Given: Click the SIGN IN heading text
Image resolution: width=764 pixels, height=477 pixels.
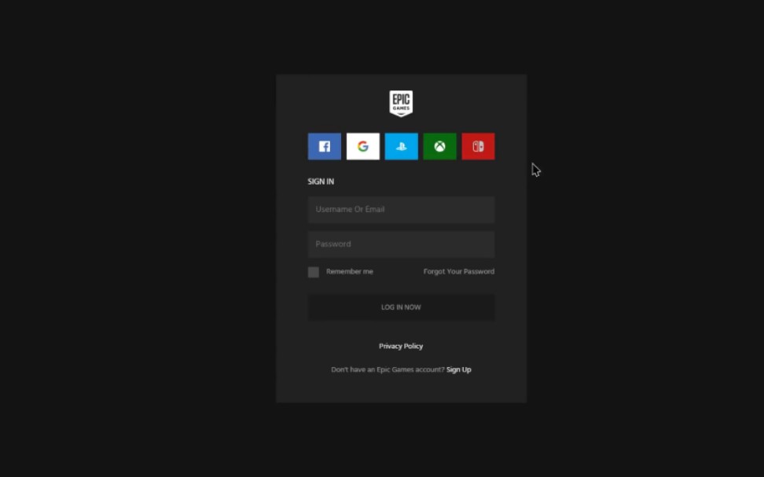Looking at the screenshot, I should [x=321, y=182].
